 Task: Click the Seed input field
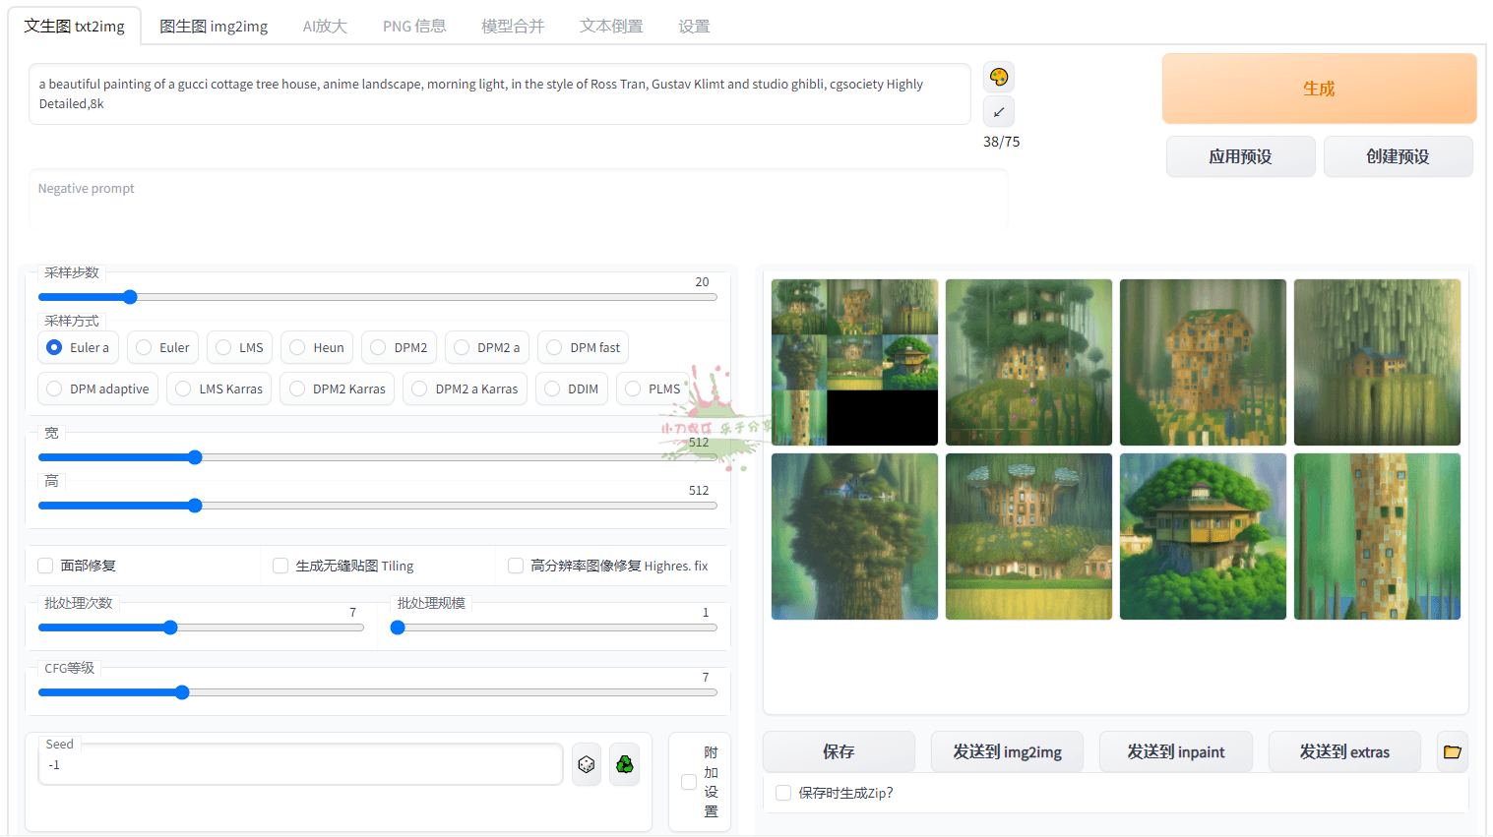pyautogui.click(x=300, y=764)
